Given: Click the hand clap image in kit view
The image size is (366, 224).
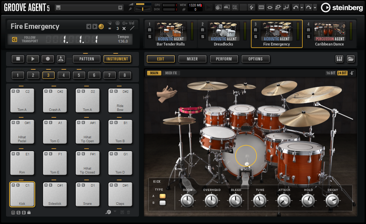Looking at the screenshot, I should pos(166,94).
